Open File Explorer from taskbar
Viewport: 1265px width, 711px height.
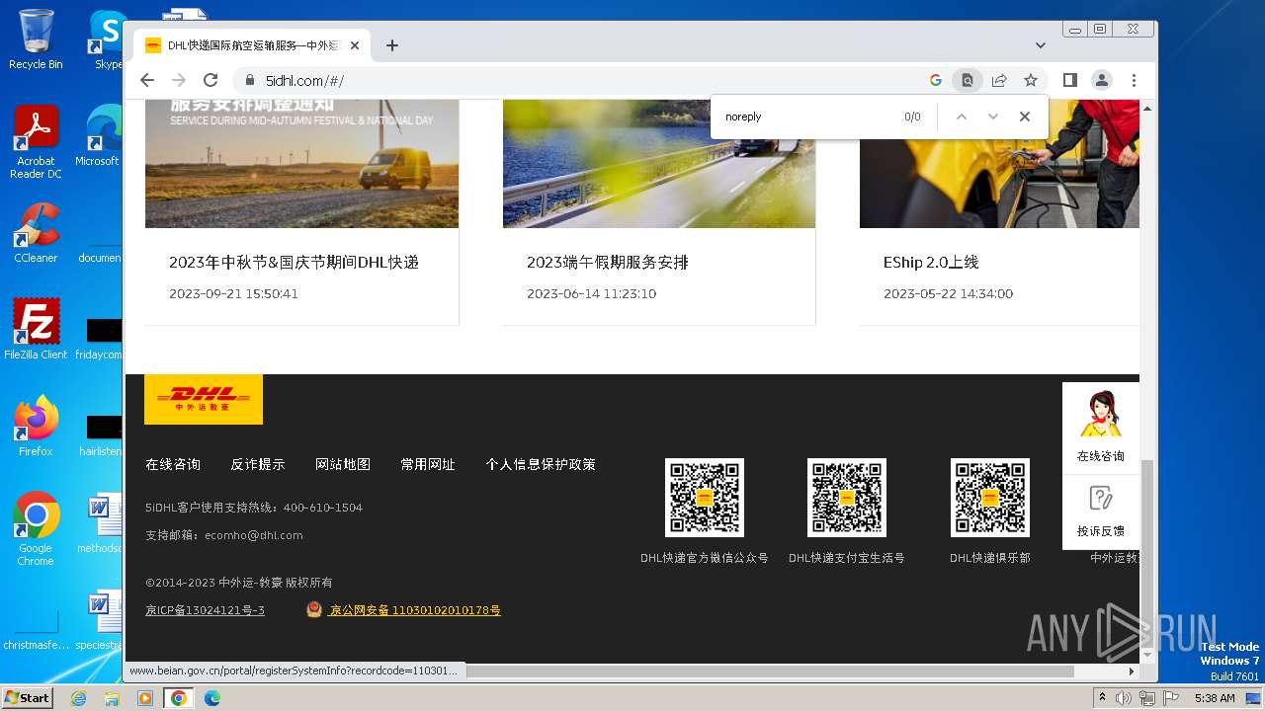[112, 698]
